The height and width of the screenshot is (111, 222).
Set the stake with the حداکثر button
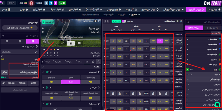pyautogui.click(x=5, y=72)
